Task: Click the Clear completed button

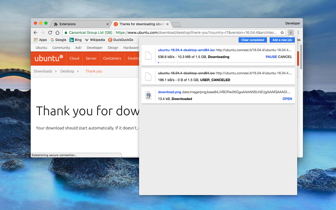Action: [x=253, y=40]
